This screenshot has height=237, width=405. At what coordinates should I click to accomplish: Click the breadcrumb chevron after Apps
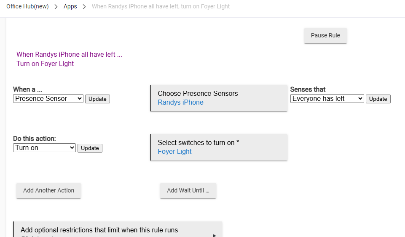84,7
